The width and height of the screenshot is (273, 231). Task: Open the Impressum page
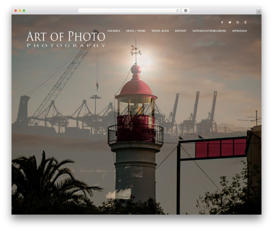[x=240, y=31]
